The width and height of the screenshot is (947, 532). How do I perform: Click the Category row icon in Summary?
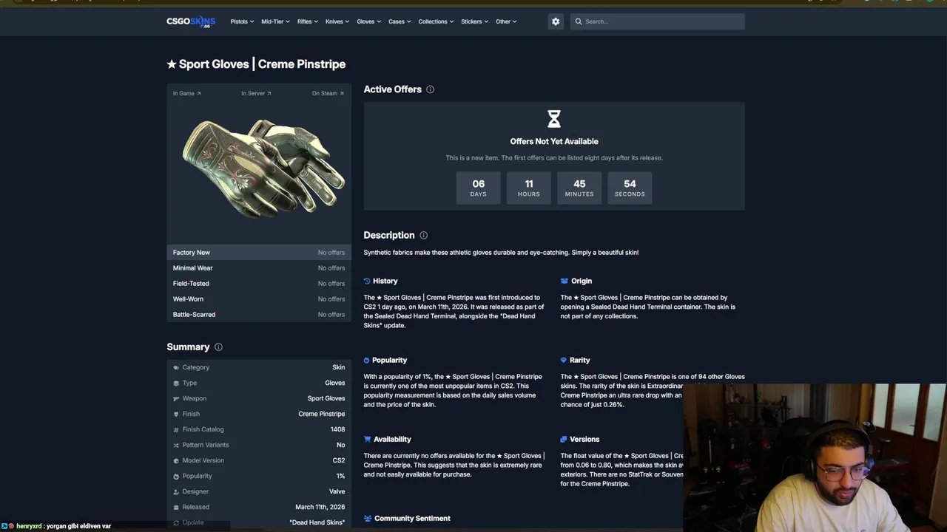(176, 367)
